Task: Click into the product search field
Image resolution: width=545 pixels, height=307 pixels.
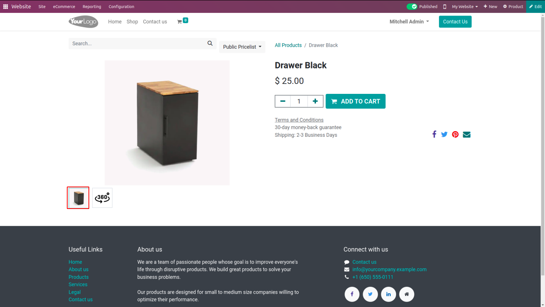Action: 137,43
